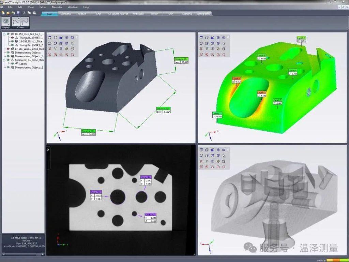Click the Y axis view icon in top-left viewport
The height and width of the screenshot is (262, 349).
pyautogui.click(x=55, y=49)
